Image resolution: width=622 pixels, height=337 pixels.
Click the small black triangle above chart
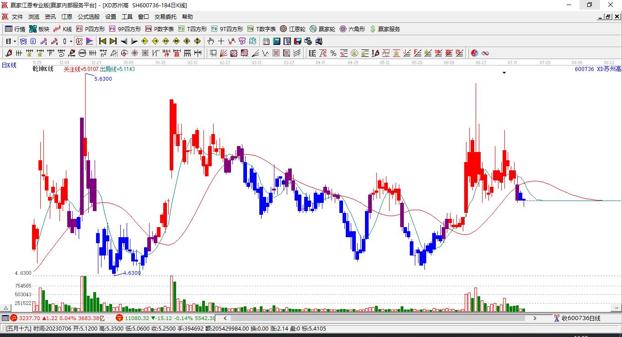pos(504,72)
